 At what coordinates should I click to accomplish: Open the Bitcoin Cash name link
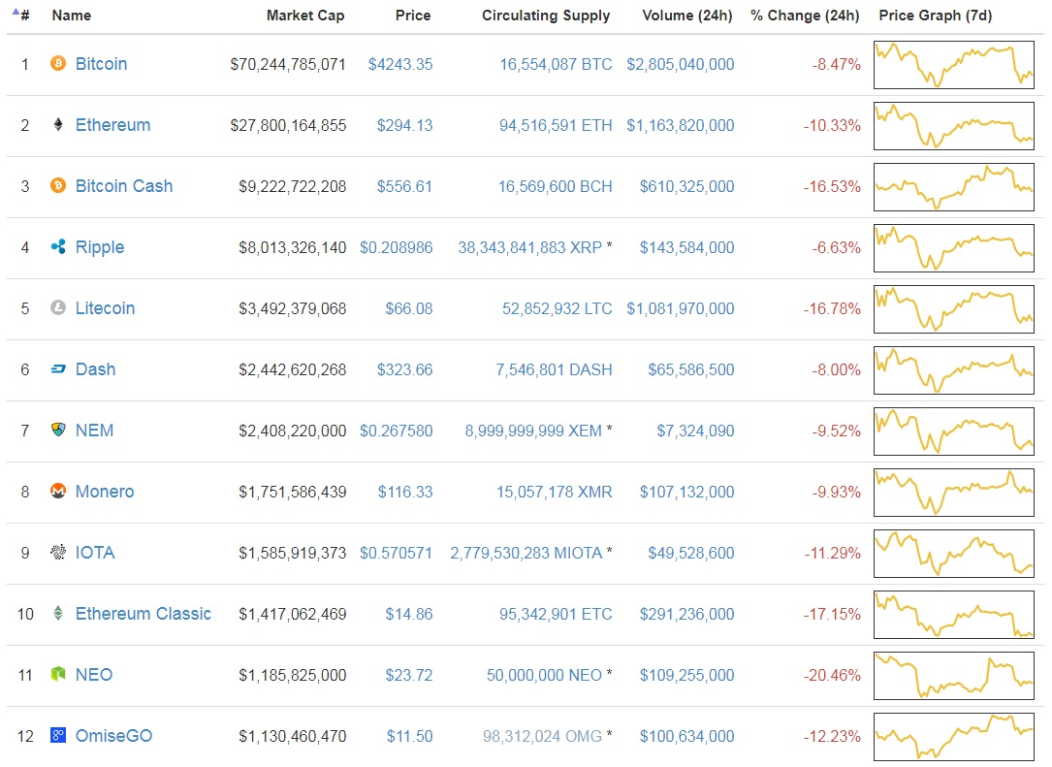(x=124, y=186)
